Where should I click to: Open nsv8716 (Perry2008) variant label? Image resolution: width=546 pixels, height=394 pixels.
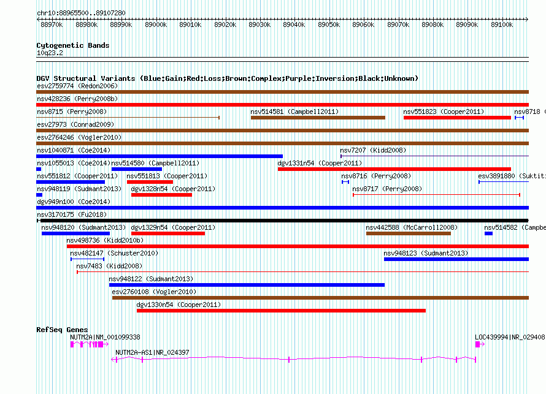tap(376, 176)
